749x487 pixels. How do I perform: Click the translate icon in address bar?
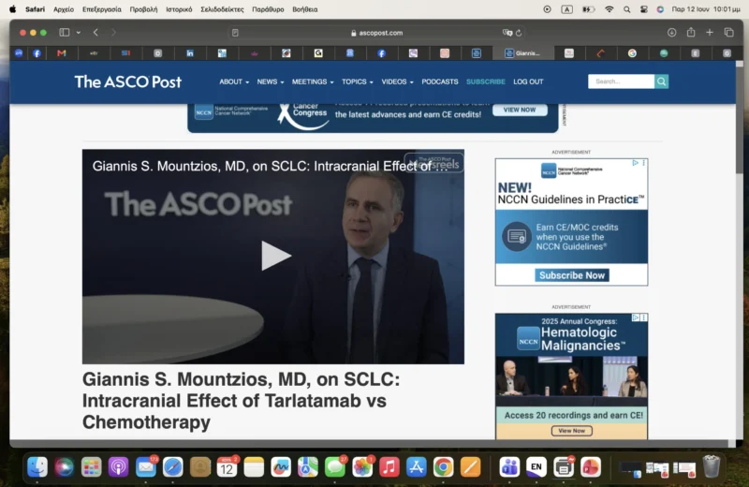click(507, 33)
